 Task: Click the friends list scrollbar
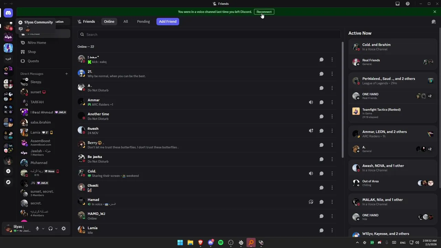[342, 100]
